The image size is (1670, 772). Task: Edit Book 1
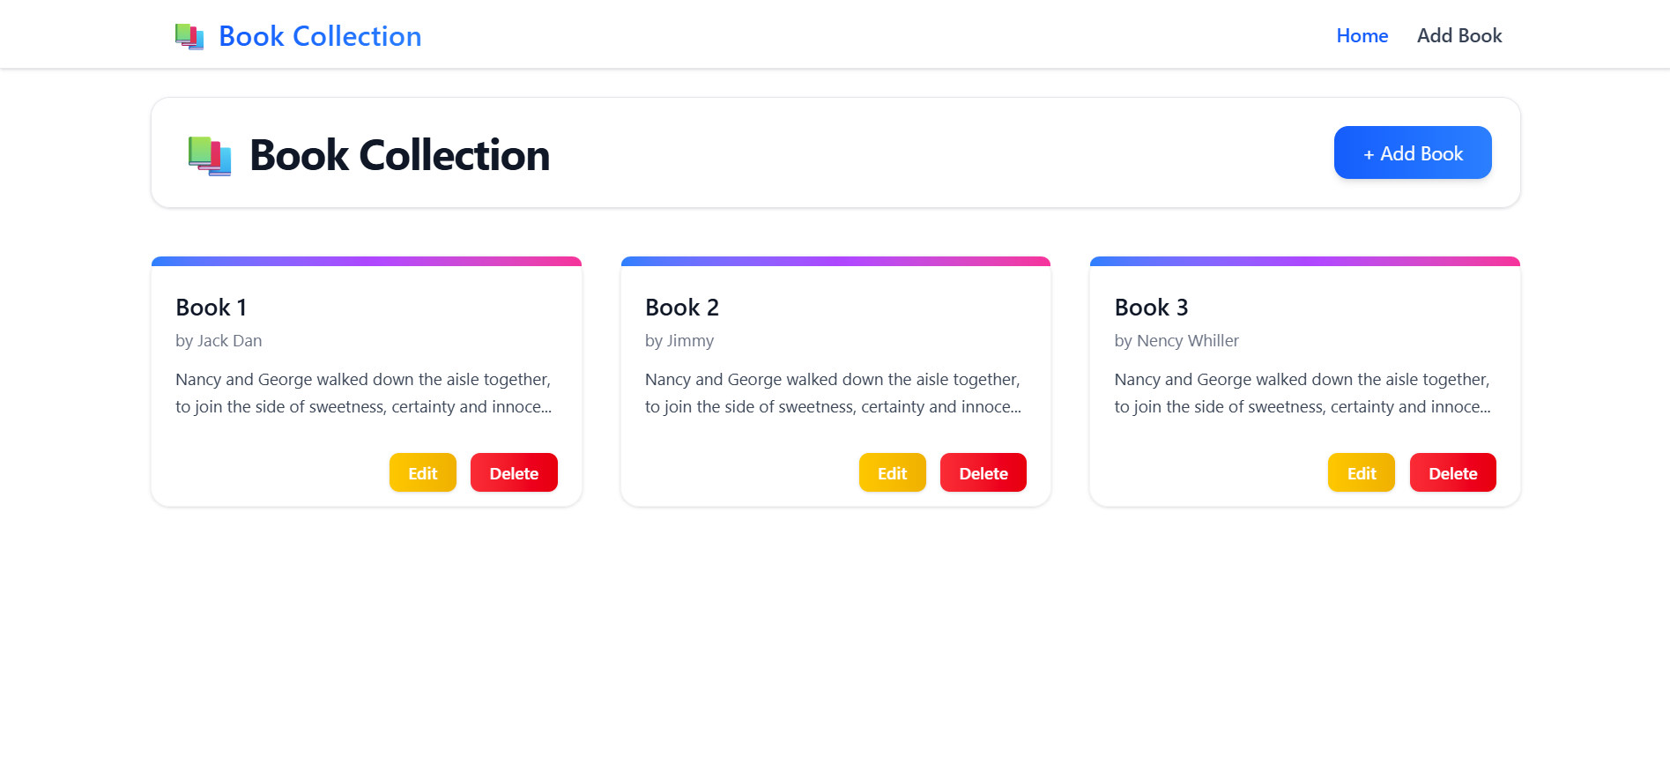[x=423, y=472]
